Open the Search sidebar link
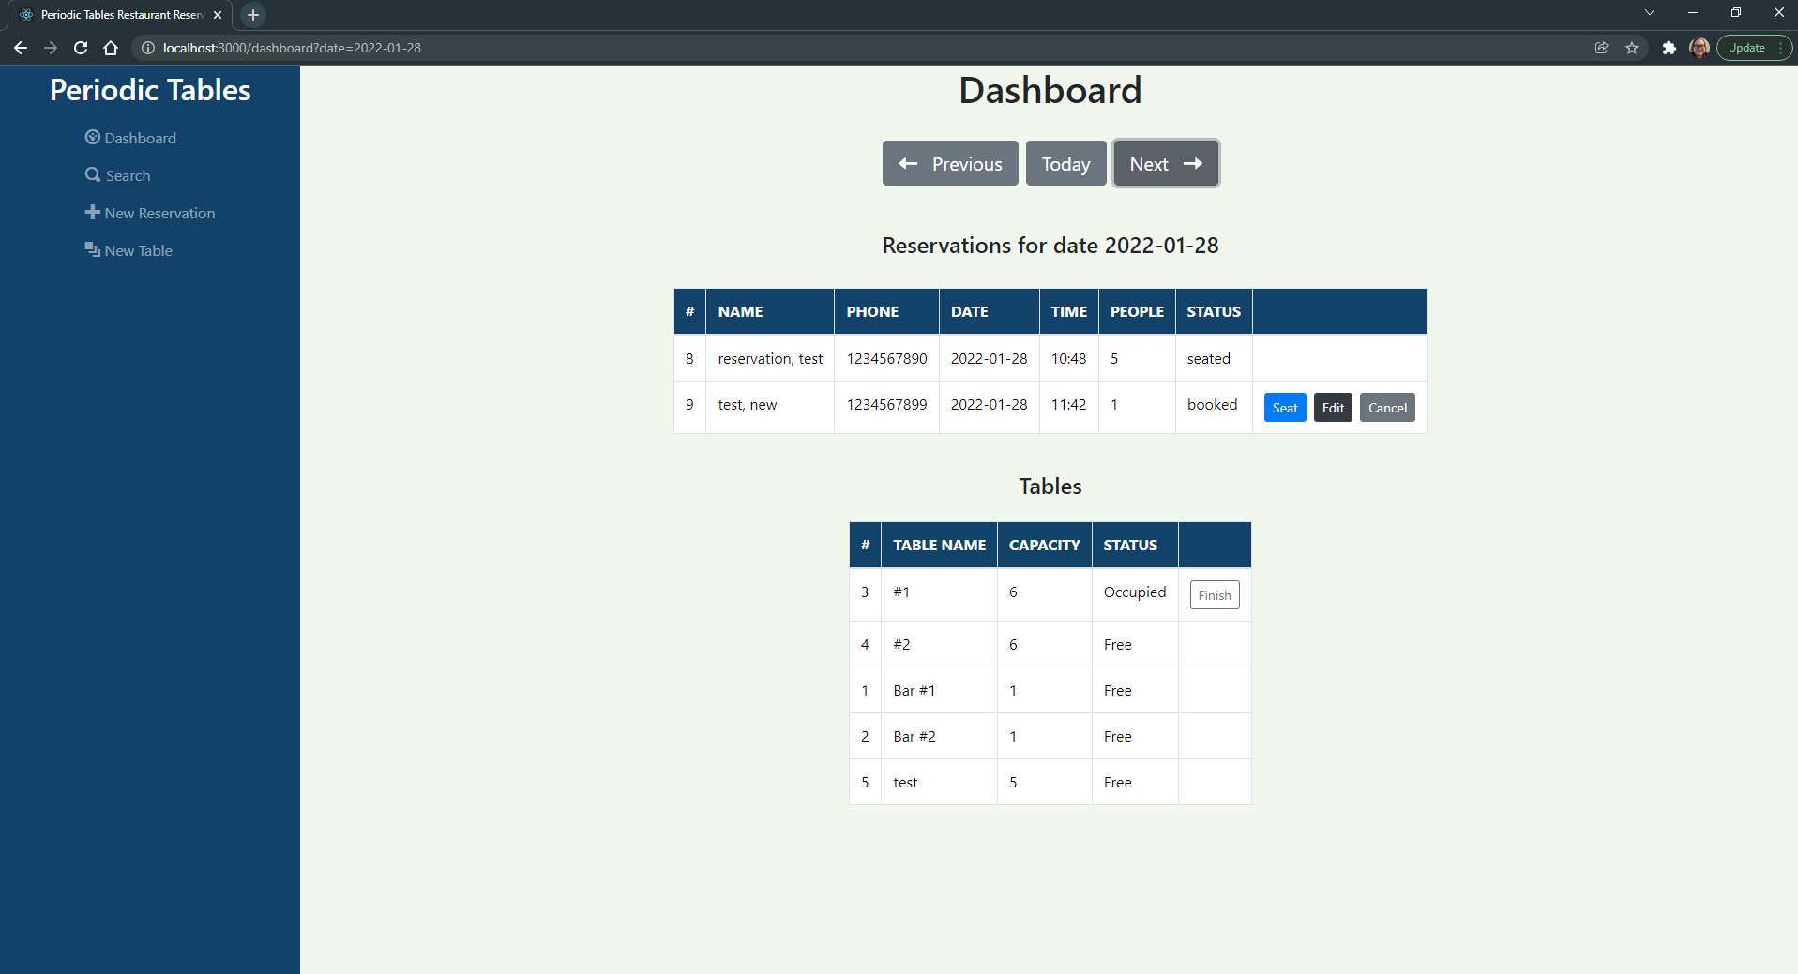 point(117,175)
